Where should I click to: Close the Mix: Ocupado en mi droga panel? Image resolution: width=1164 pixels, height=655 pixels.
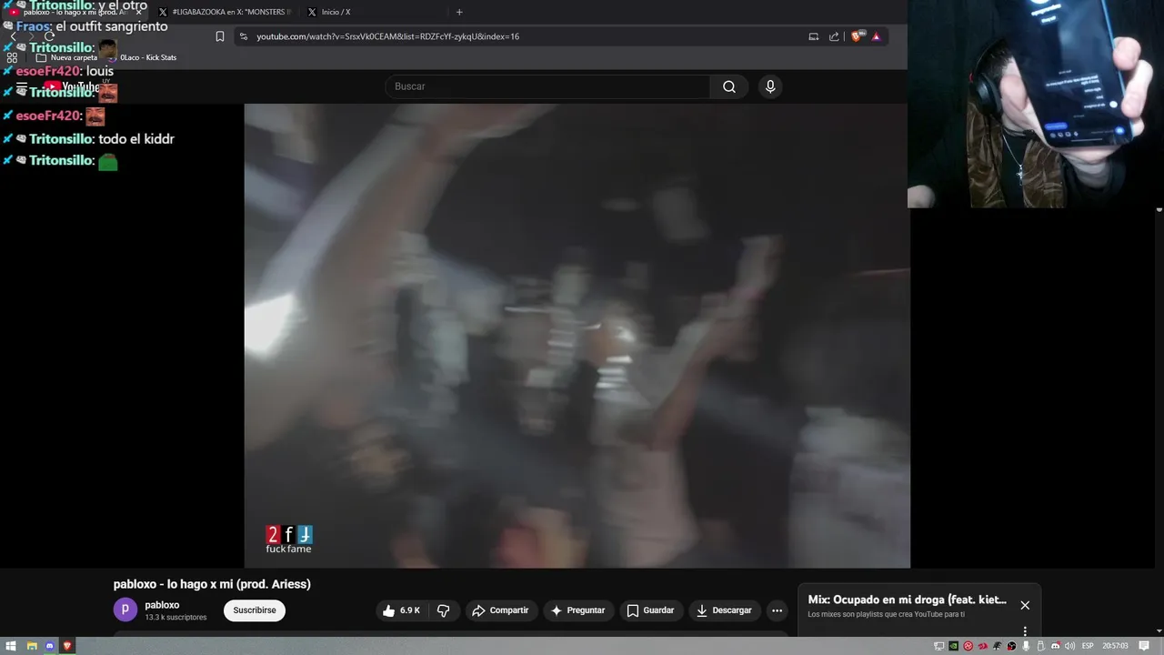click(x=1025, y=605)
